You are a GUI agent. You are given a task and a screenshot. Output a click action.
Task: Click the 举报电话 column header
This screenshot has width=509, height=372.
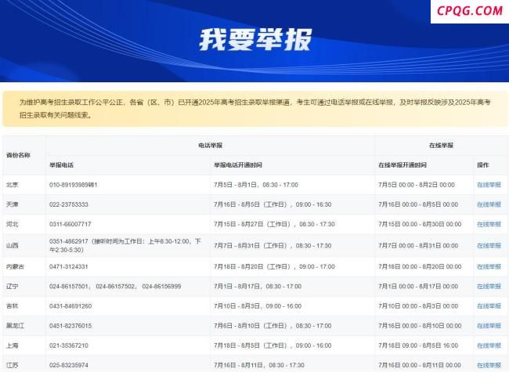[61, 165]
